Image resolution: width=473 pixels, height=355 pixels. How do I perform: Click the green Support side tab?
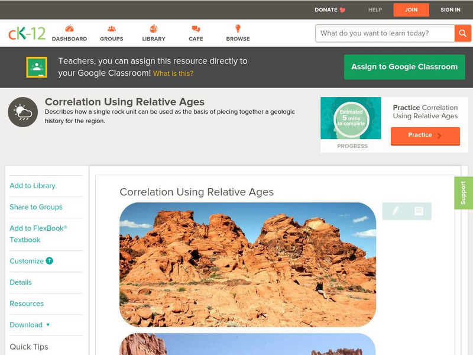point(464,193)
